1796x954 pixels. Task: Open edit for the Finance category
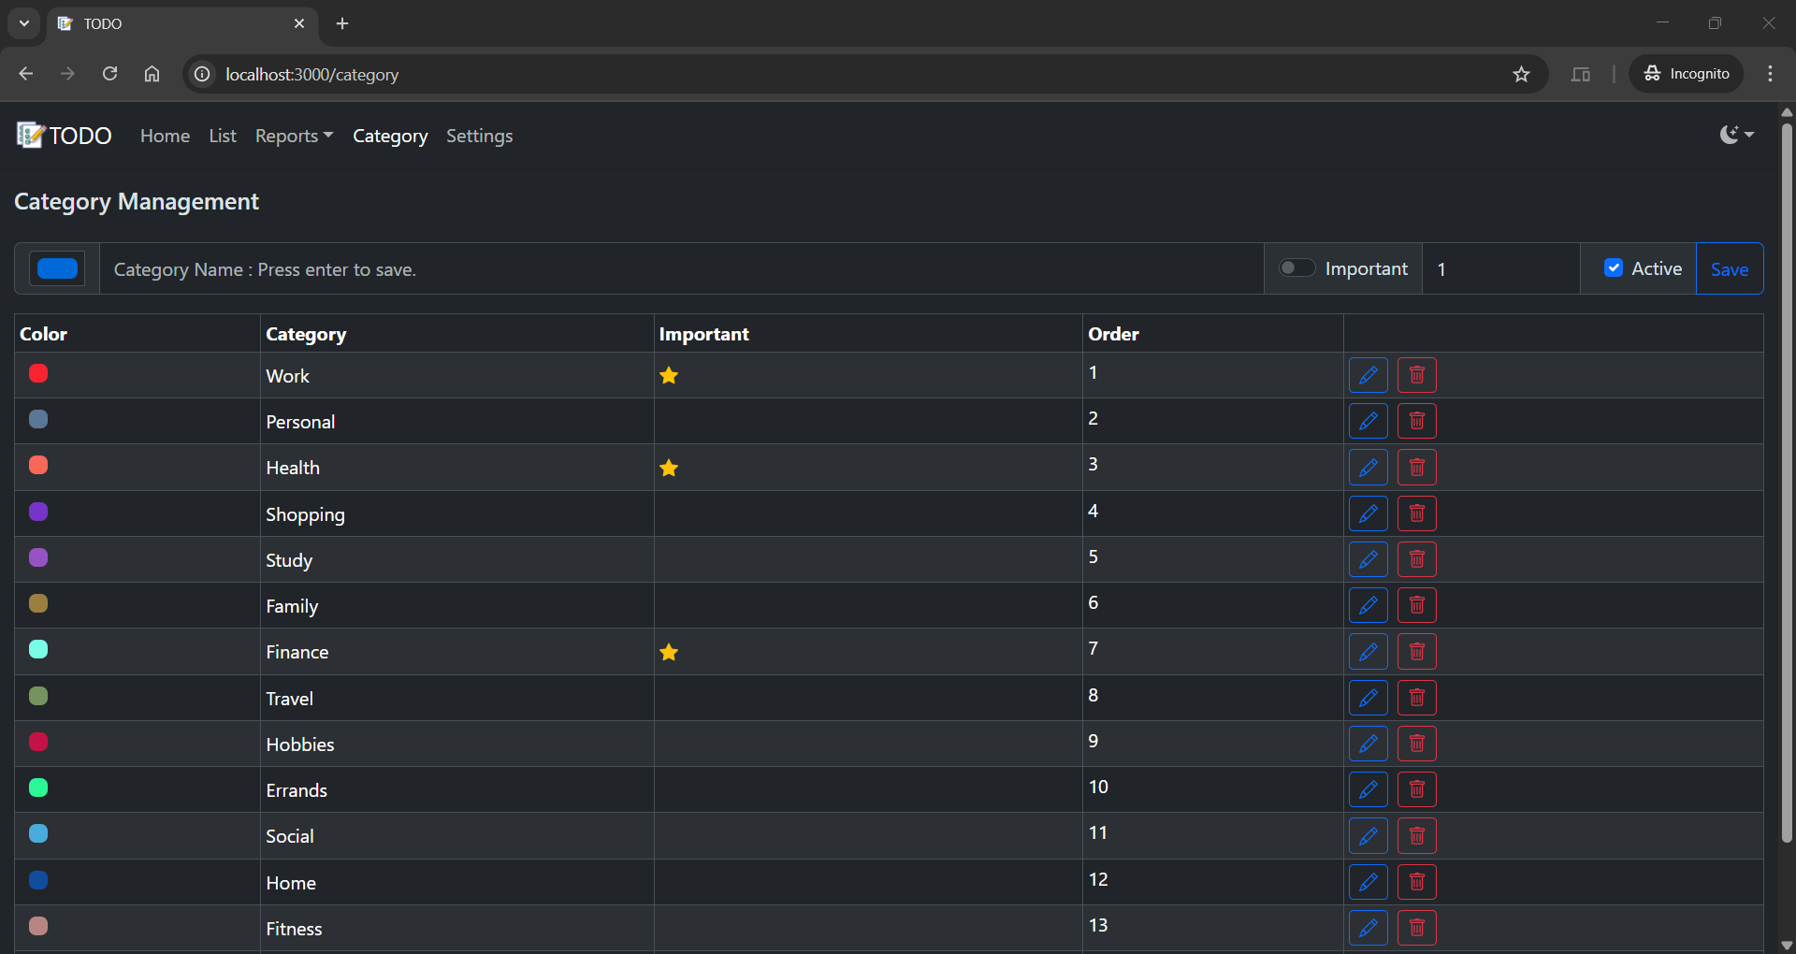tap(1368, 651)
